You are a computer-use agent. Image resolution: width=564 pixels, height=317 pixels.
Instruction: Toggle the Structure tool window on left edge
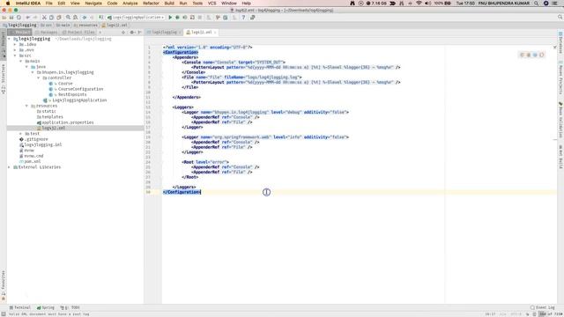click(4, 78)
